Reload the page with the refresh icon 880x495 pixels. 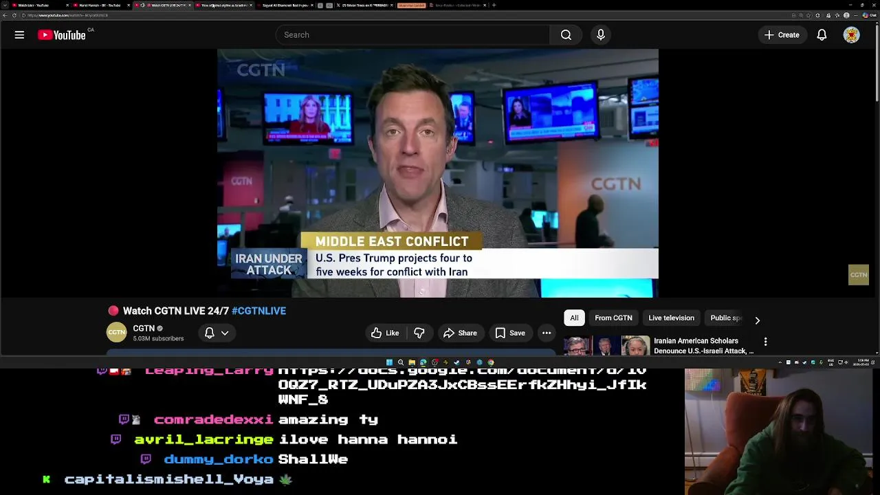pyautogui.click(x=14, y=15)
